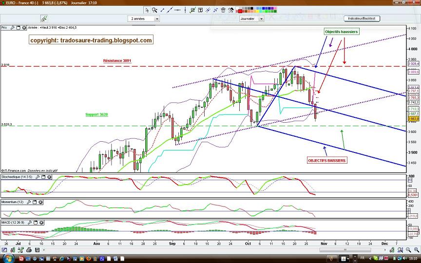Click the print chart icon
The image size is (421, 263).
[x=29, y=250]
